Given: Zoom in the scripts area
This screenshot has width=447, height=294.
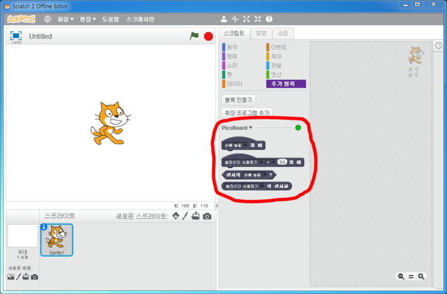Looking at the screenshot, I should click(421, 277).
